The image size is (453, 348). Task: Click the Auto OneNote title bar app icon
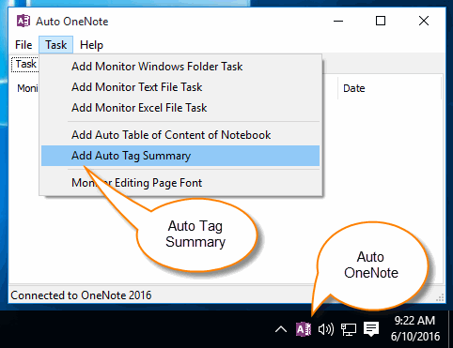tap(23, 22)
